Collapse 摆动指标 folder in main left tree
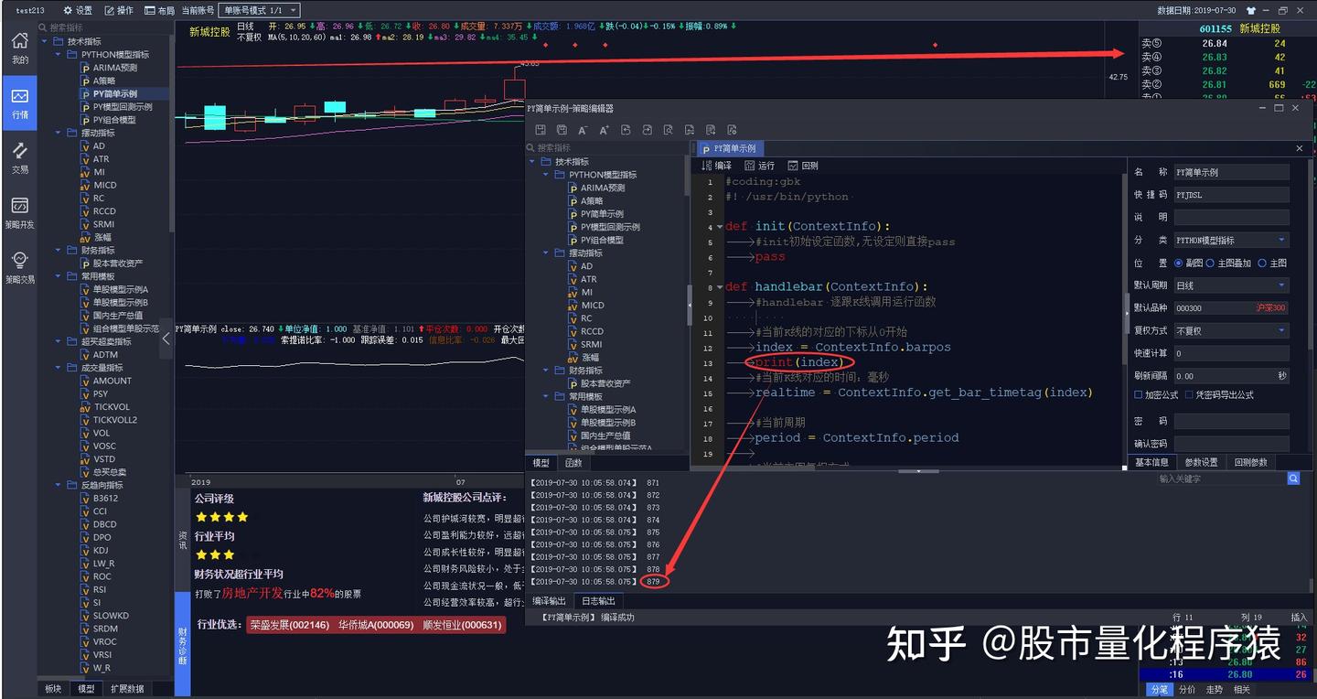1317x699 pixels. [59, 133]
